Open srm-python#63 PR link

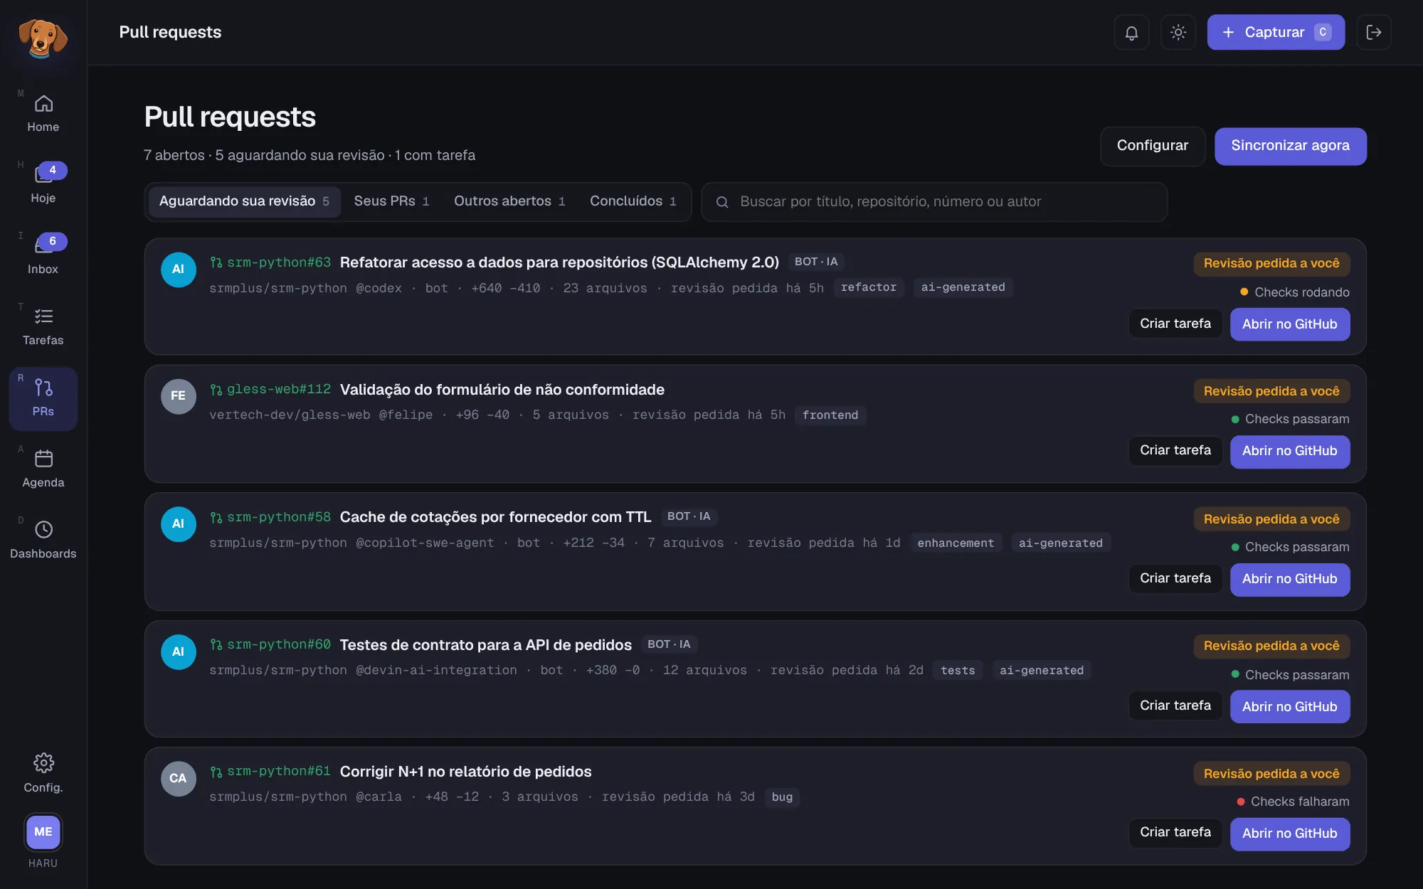click(270, 262)
